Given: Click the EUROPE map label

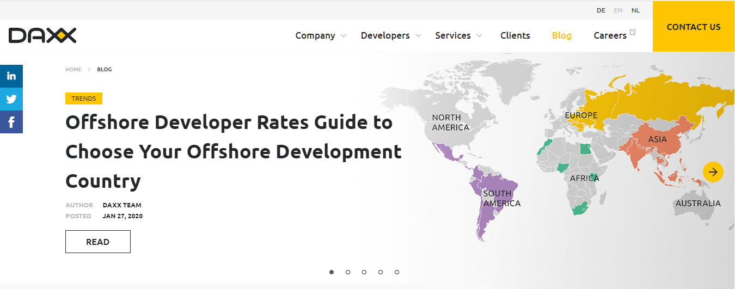Looking at the screenshot, I should click(x=581, y=115).
